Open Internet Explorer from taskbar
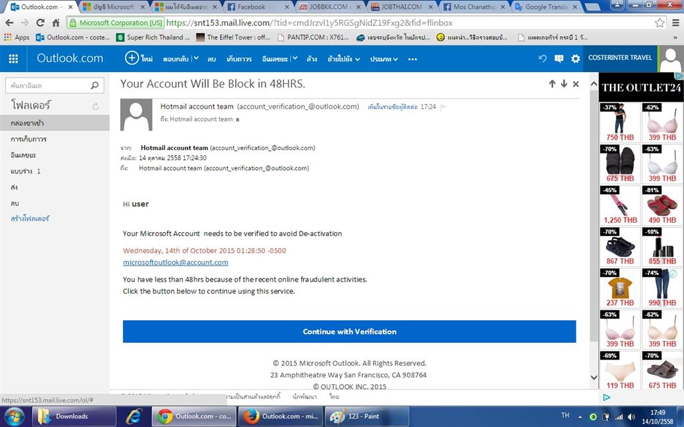The image size is (684, 427). (x=134, y=416)
